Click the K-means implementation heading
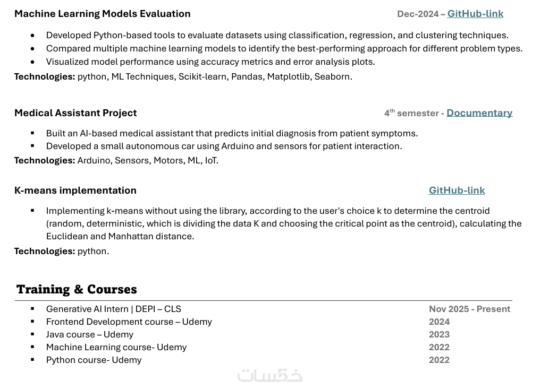The image size is (540, 390). (x=75, y=190)
